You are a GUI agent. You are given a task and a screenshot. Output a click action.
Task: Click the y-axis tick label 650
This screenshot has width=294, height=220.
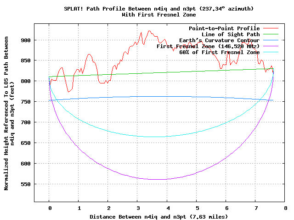point(26,143)
